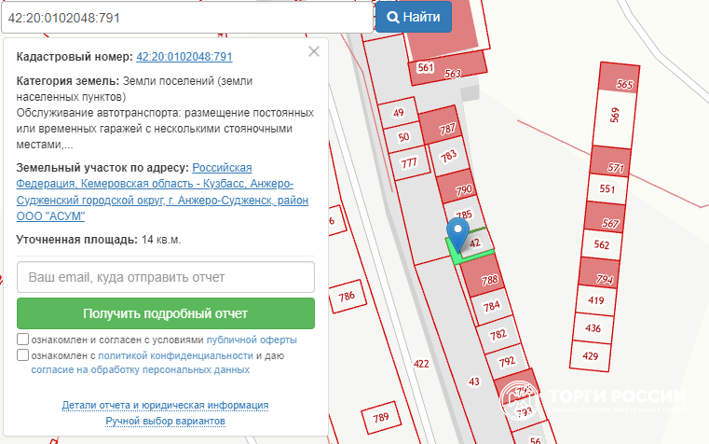Click the Найти search button
Image resolution: width=709 pixels, height=444 pixels.
[x=413, y=17]
